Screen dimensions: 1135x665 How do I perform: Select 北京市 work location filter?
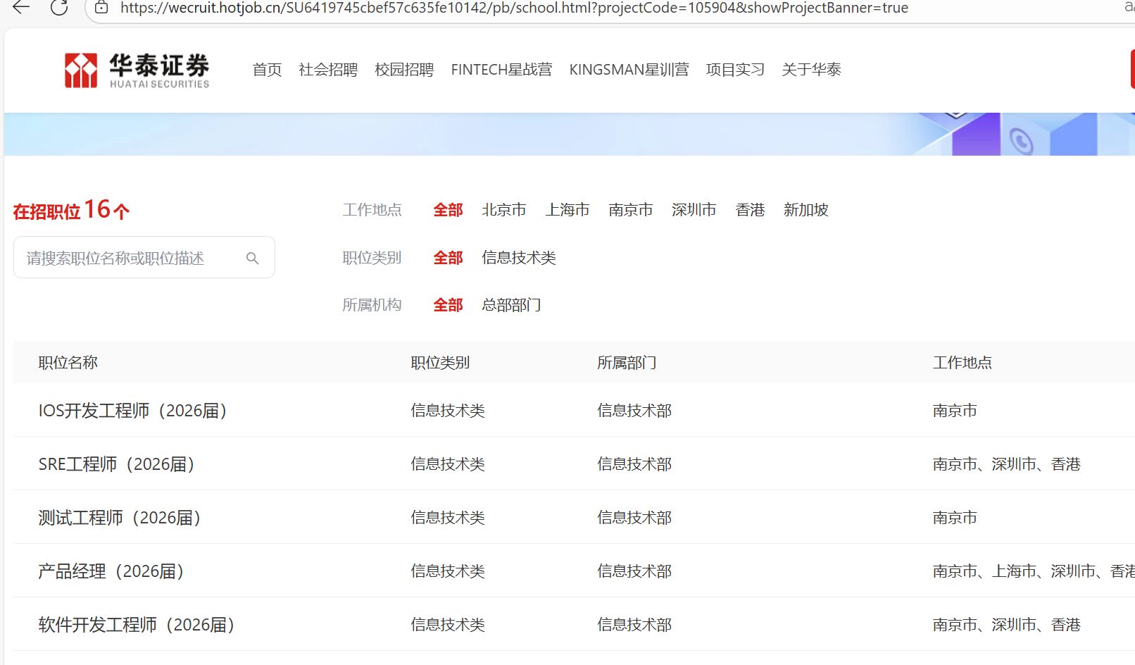click(x=504, y=210)
